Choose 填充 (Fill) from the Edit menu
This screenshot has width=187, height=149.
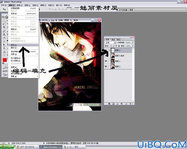[23, 45]
